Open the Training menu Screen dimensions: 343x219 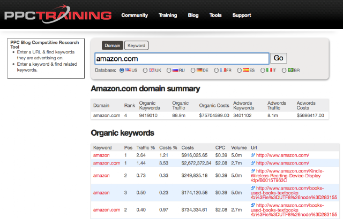[168, 15]
